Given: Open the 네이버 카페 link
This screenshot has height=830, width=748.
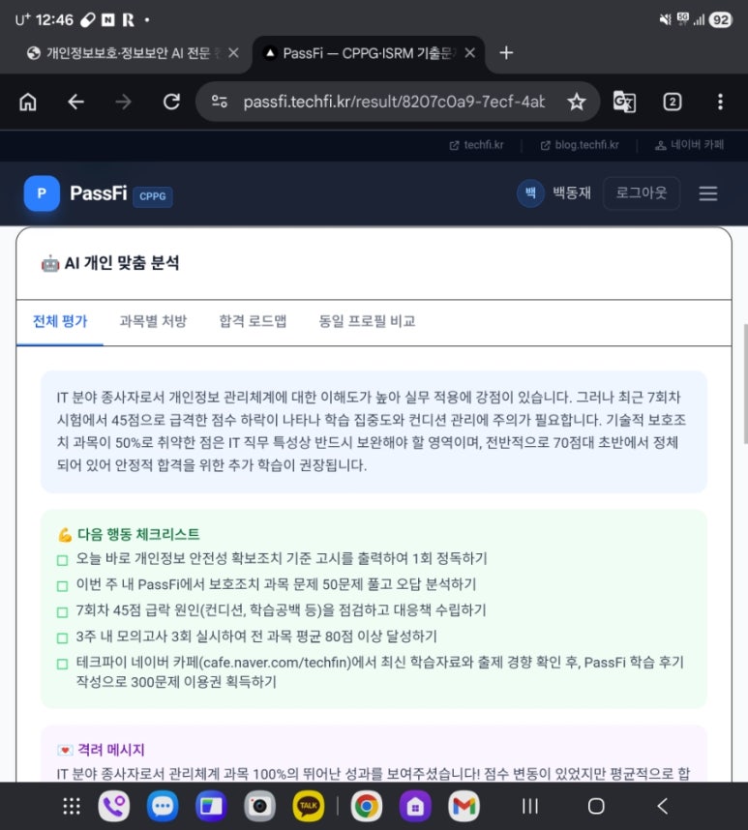Looking at the screenshot, I should [x=689, y=145].
